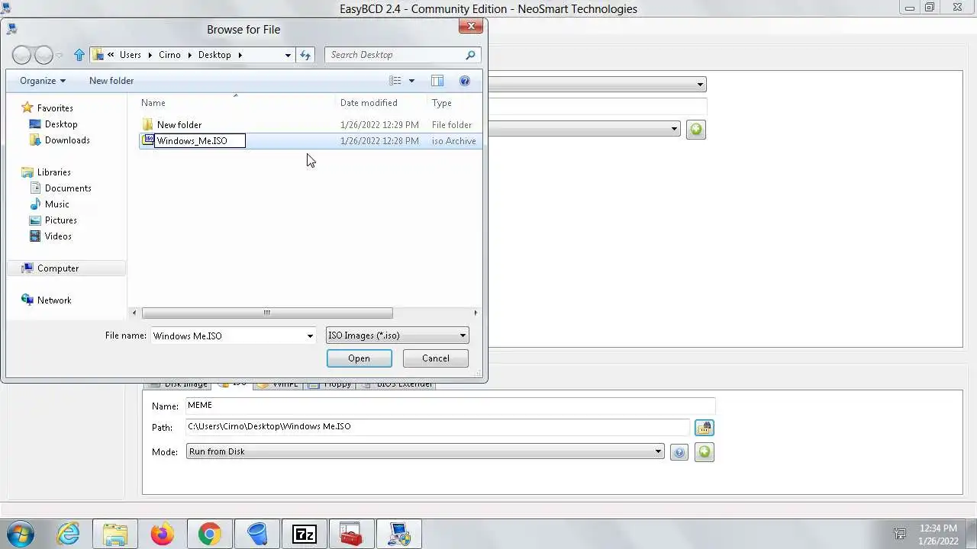This screenshot has width=977, height=549.
Task: Expand view options dropdown arrow
Action: (411, 81)
